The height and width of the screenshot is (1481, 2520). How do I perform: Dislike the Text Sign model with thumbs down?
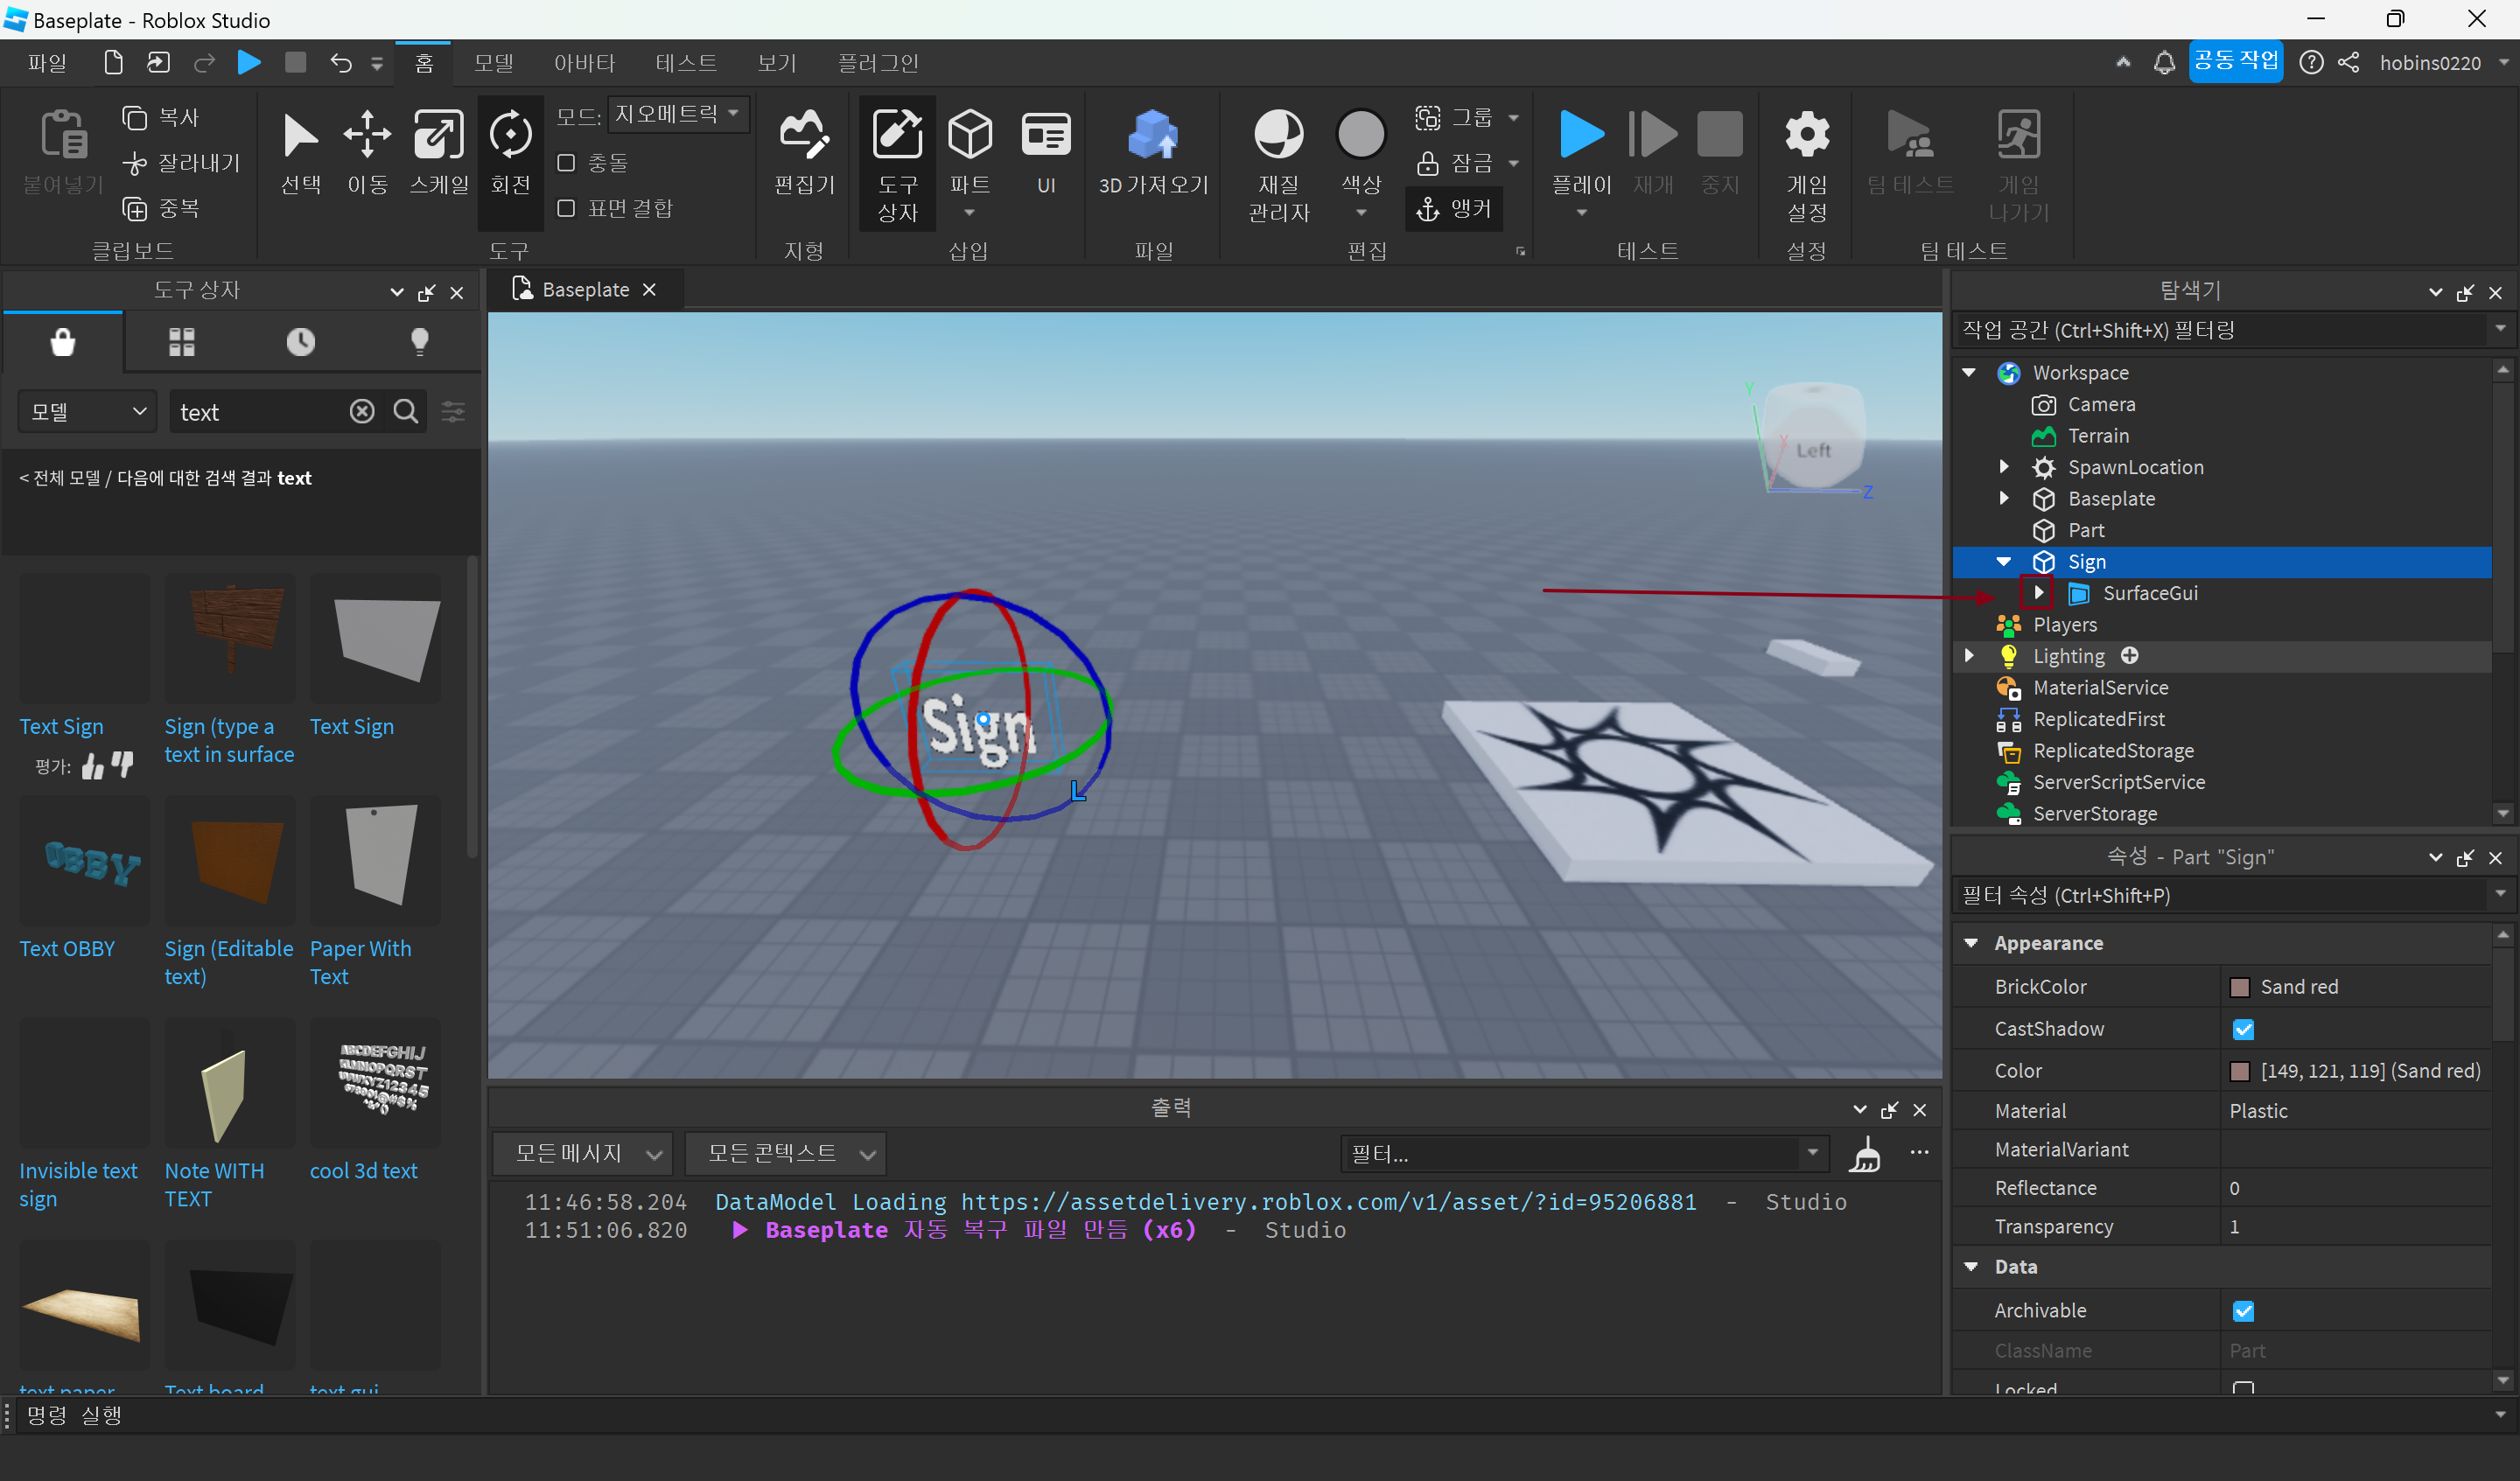(x=122, y=766)
